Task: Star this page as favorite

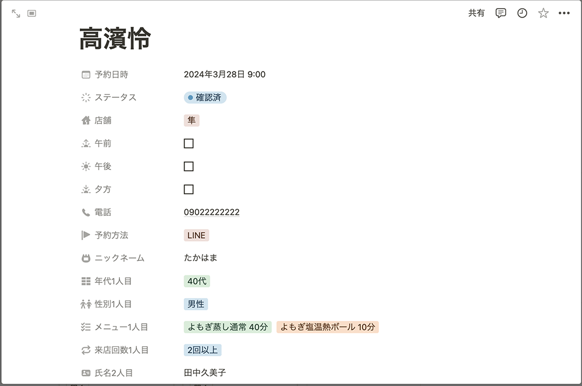Action: (543, 13)
